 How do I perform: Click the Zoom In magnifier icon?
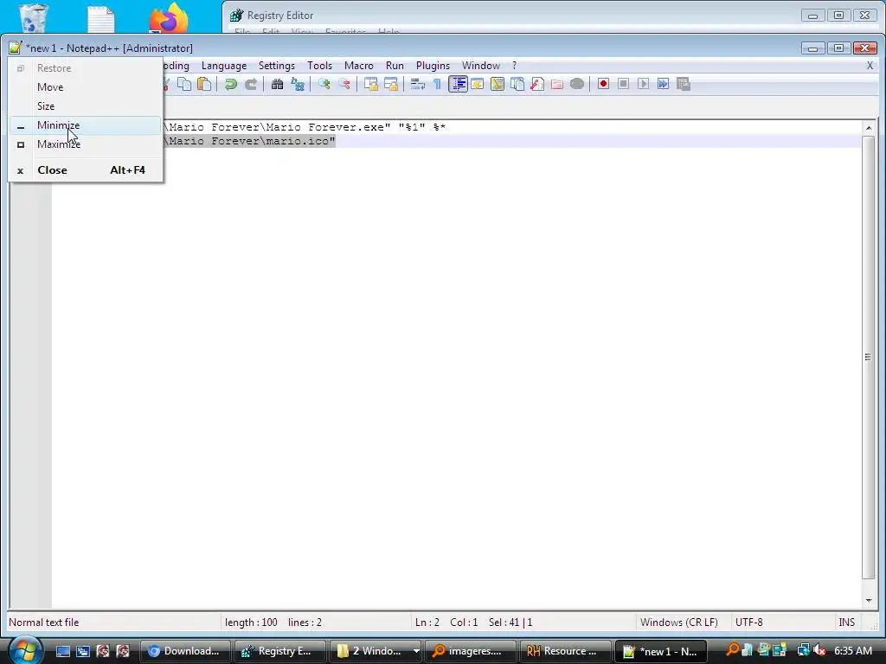click(324, 84)
